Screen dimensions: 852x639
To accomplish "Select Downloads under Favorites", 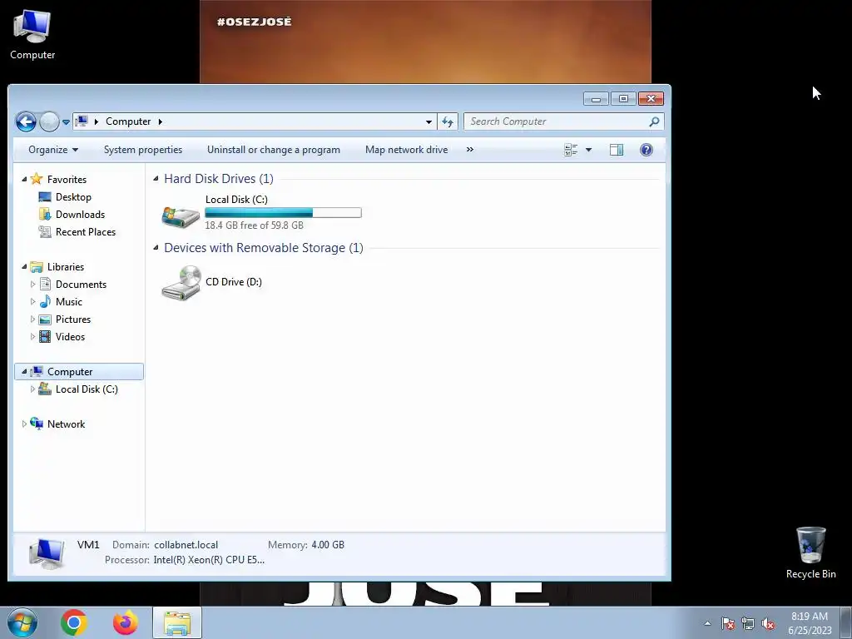I will [x=80, y=214].
